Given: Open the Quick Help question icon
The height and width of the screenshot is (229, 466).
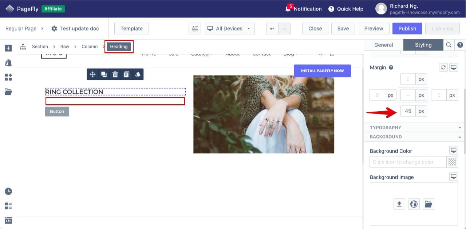Looking at the screenshot, I should (331, 9).
